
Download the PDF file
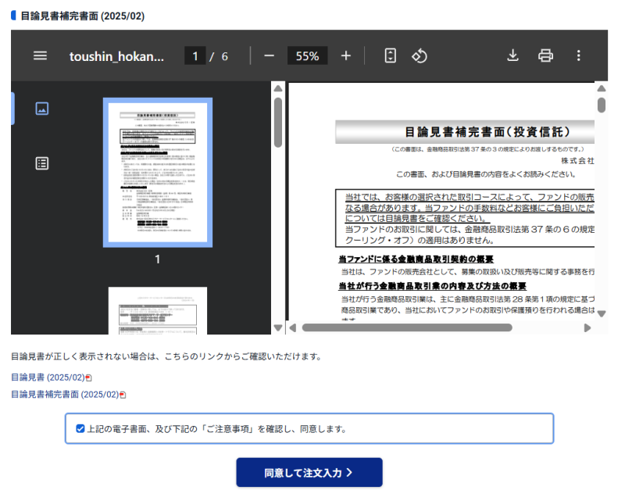[512, 55]
